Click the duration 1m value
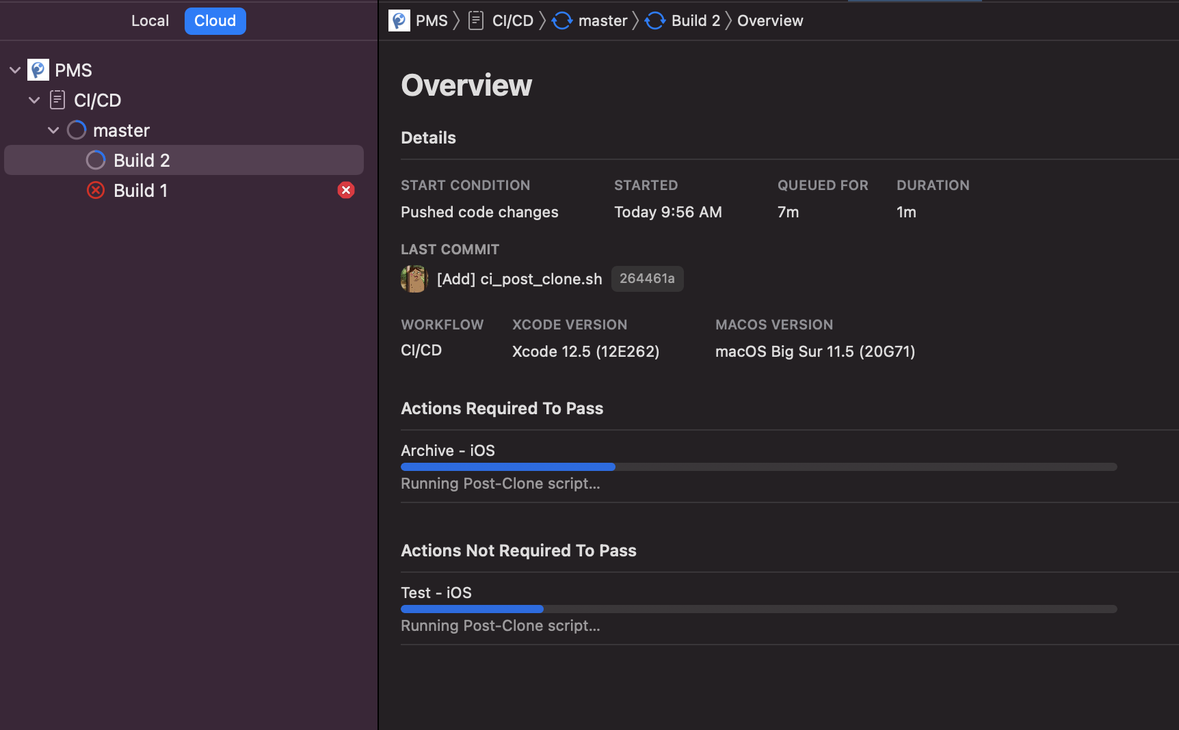The height and width of the screenshot is (730, 1179). pos(906,212)
